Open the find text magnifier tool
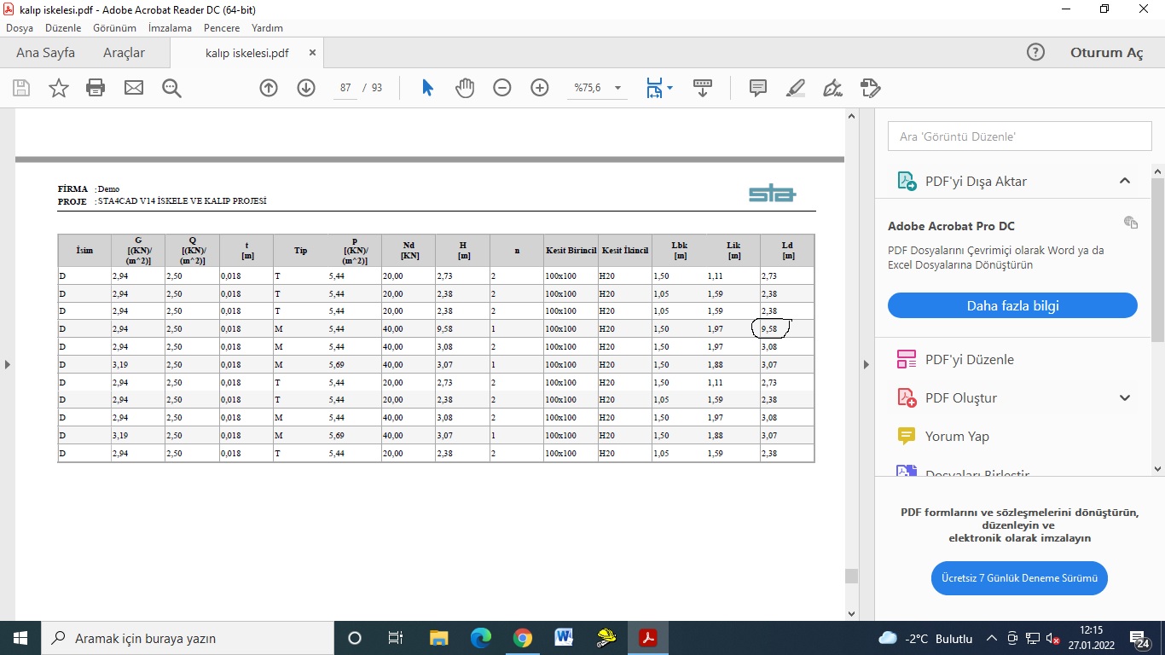Image resolution: width=1165 pixels, height=655 pixels. 171,88
